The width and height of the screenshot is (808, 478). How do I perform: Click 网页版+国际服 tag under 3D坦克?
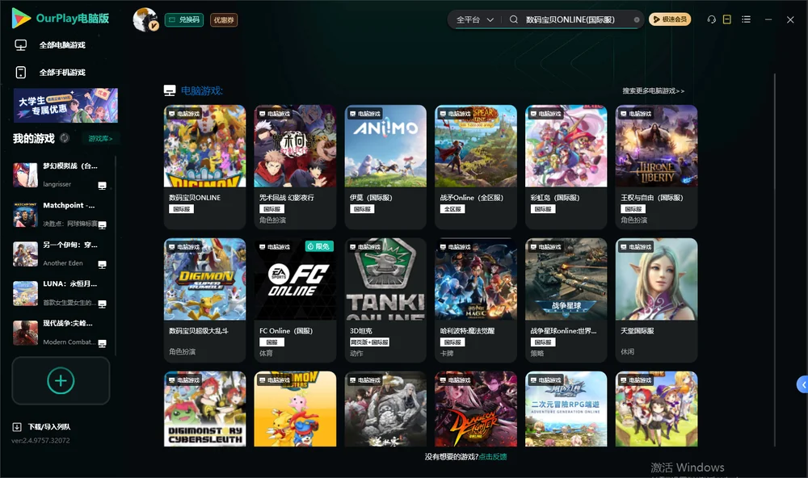point(369,342)
